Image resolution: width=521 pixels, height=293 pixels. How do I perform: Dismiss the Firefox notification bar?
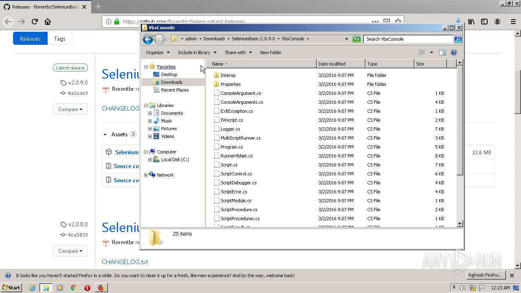pos(512,276)
